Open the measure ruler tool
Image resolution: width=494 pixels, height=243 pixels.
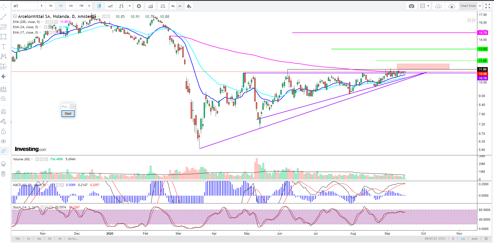(x=4, y=89)
